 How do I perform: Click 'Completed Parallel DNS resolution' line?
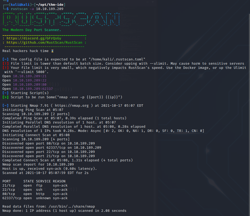[74, 127]
